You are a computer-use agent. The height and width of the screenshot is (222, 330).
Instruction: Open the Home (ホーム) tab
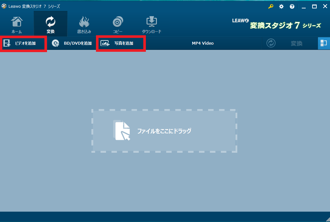pyautogui.click(x=17, y=25)
